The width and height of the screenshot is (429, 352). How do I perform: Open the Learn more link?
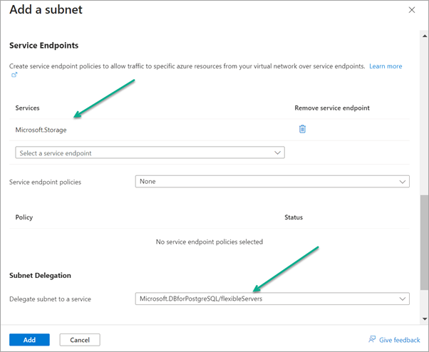[386, 66]
